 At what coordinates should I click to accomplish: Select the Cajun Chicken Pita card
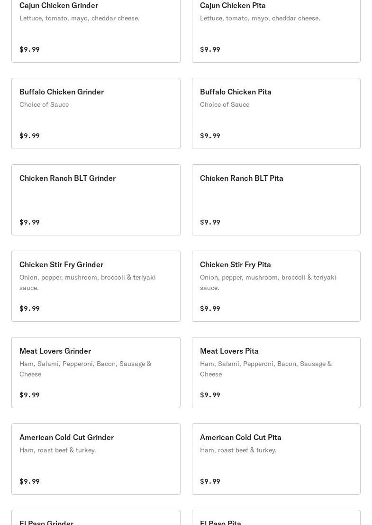click(233, 5)
